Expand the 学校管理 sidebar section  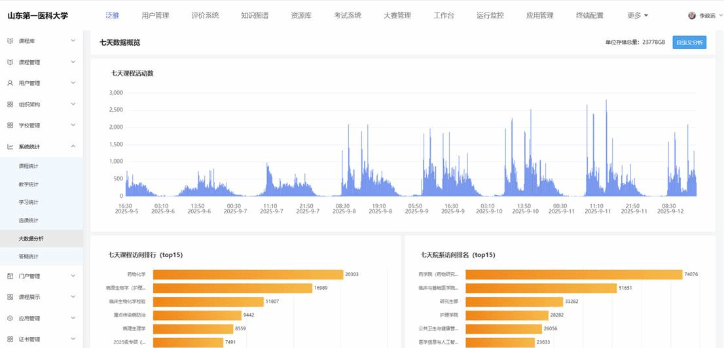pyautogui.click(x=73, y=125)
